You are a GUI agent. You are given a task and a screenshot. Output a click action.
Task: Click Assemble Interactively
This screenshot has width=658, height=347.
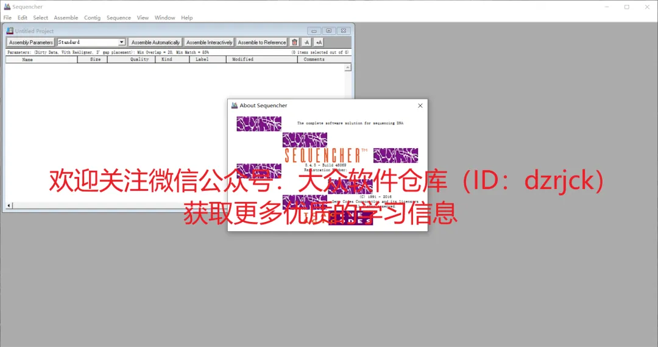[209, 43]
